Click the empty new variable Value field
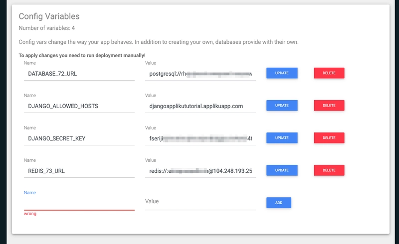Viewport: 399px width, 244px height. (200, 203)
